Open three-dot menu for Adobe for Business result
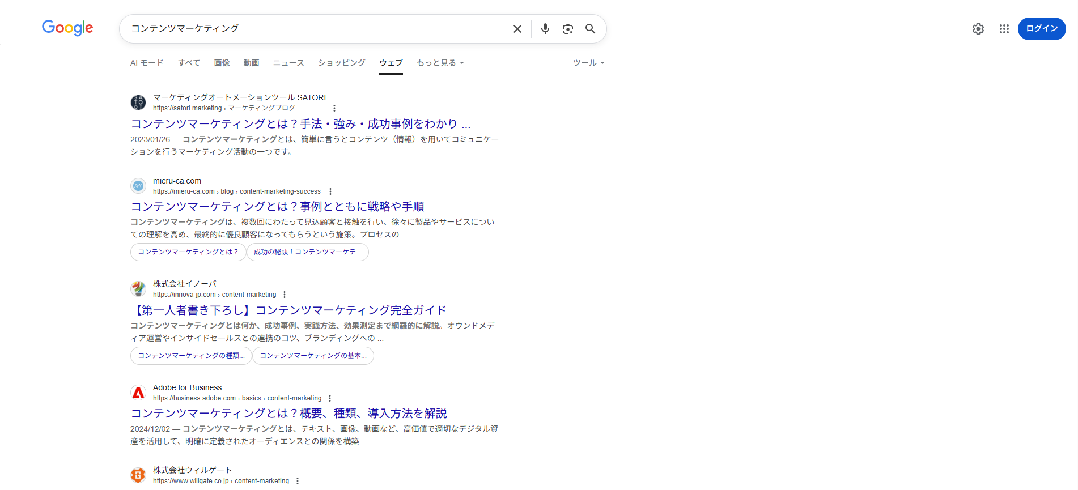Image resolution: width=1078 pixels, height=490 pixels. click(x=330, y=398)
